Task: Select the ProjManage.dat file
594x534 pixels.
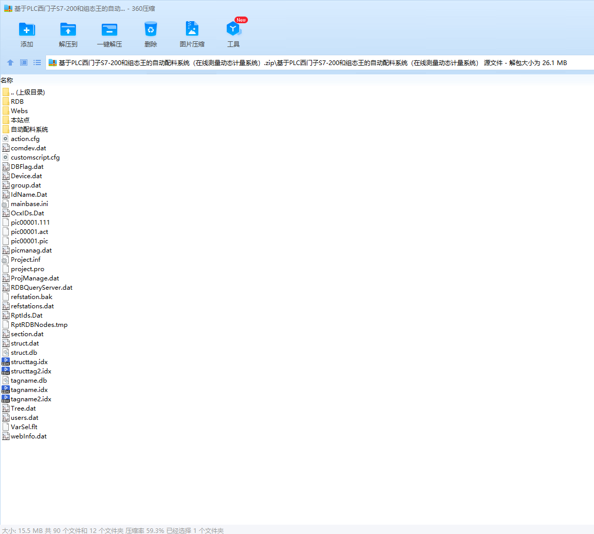Action: (x=30, y=278)
